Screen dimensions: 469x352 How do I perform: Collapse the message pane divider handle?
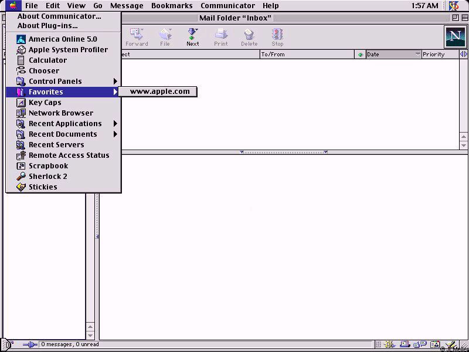[284, 152]
